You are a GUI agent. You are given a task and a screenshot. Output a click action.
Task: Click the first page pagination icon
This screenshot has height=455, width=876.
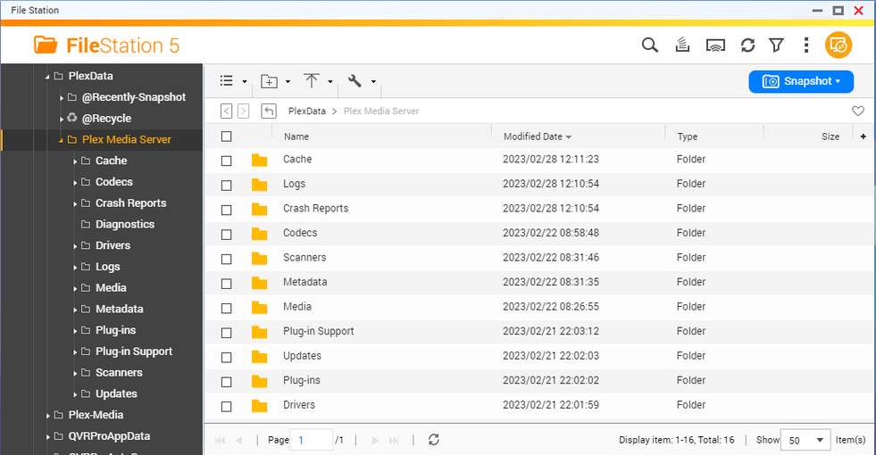coord(221,441)
